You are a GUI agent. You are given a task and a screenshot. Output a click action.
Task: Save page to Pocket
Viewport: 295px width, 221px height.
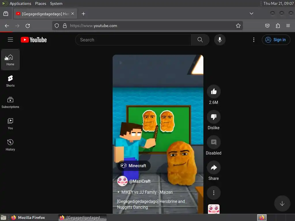(x=267, y=26)
